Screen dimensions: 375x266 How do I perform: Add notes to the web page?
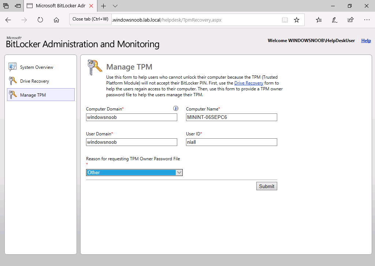[335, 20]
